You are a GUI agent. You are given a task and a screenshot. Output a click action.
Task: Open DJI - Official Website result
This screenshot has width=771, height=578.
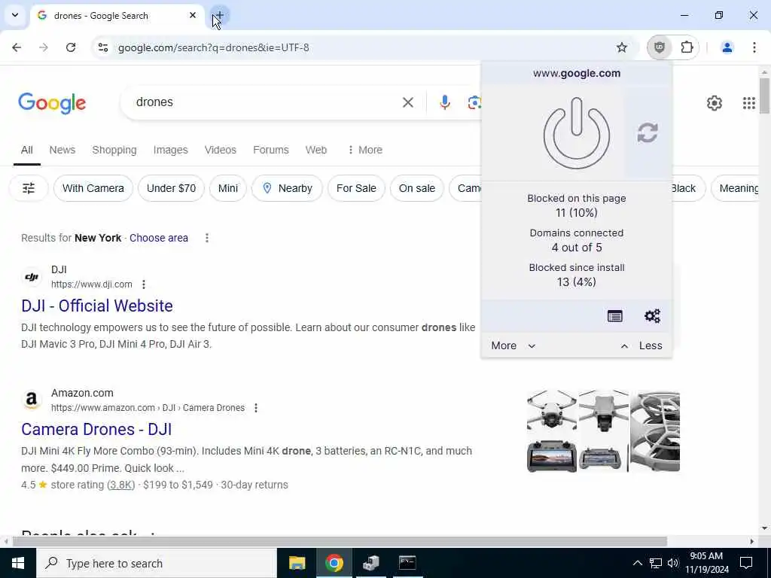[x=97, y=306]
